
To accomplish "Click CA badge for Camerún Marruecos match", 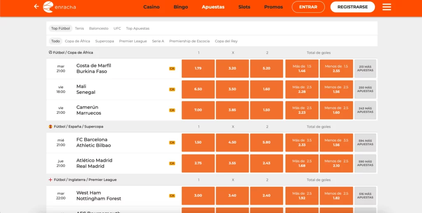I will tap(172, 110).
